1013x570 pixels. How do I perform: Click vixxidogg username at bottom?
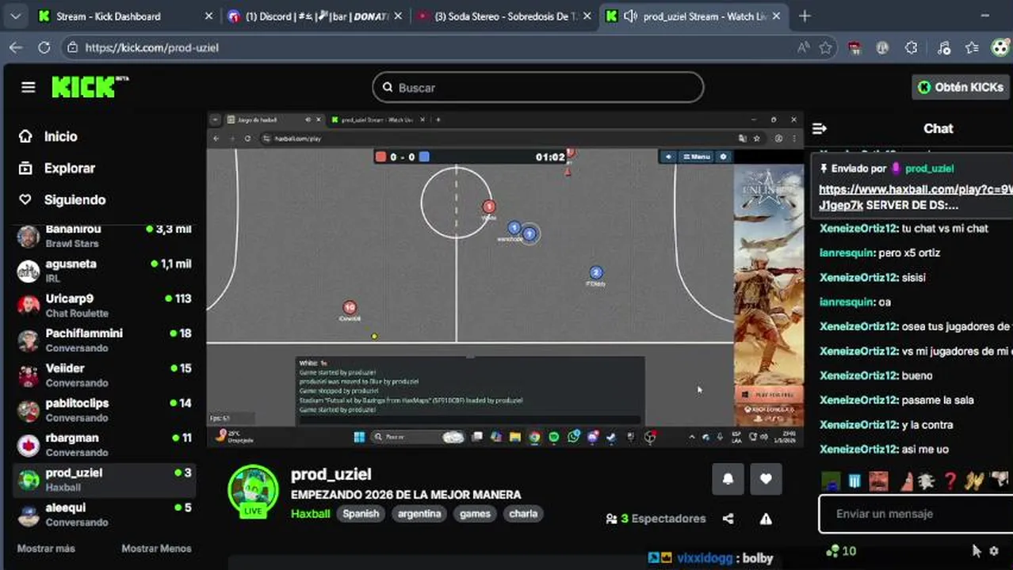click(x=705, y=558)
